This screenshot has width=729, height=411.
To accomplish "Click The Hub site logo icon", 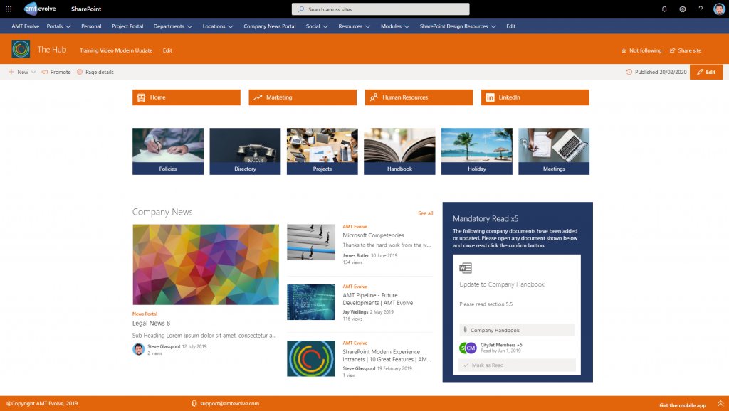I will [21, 49].
